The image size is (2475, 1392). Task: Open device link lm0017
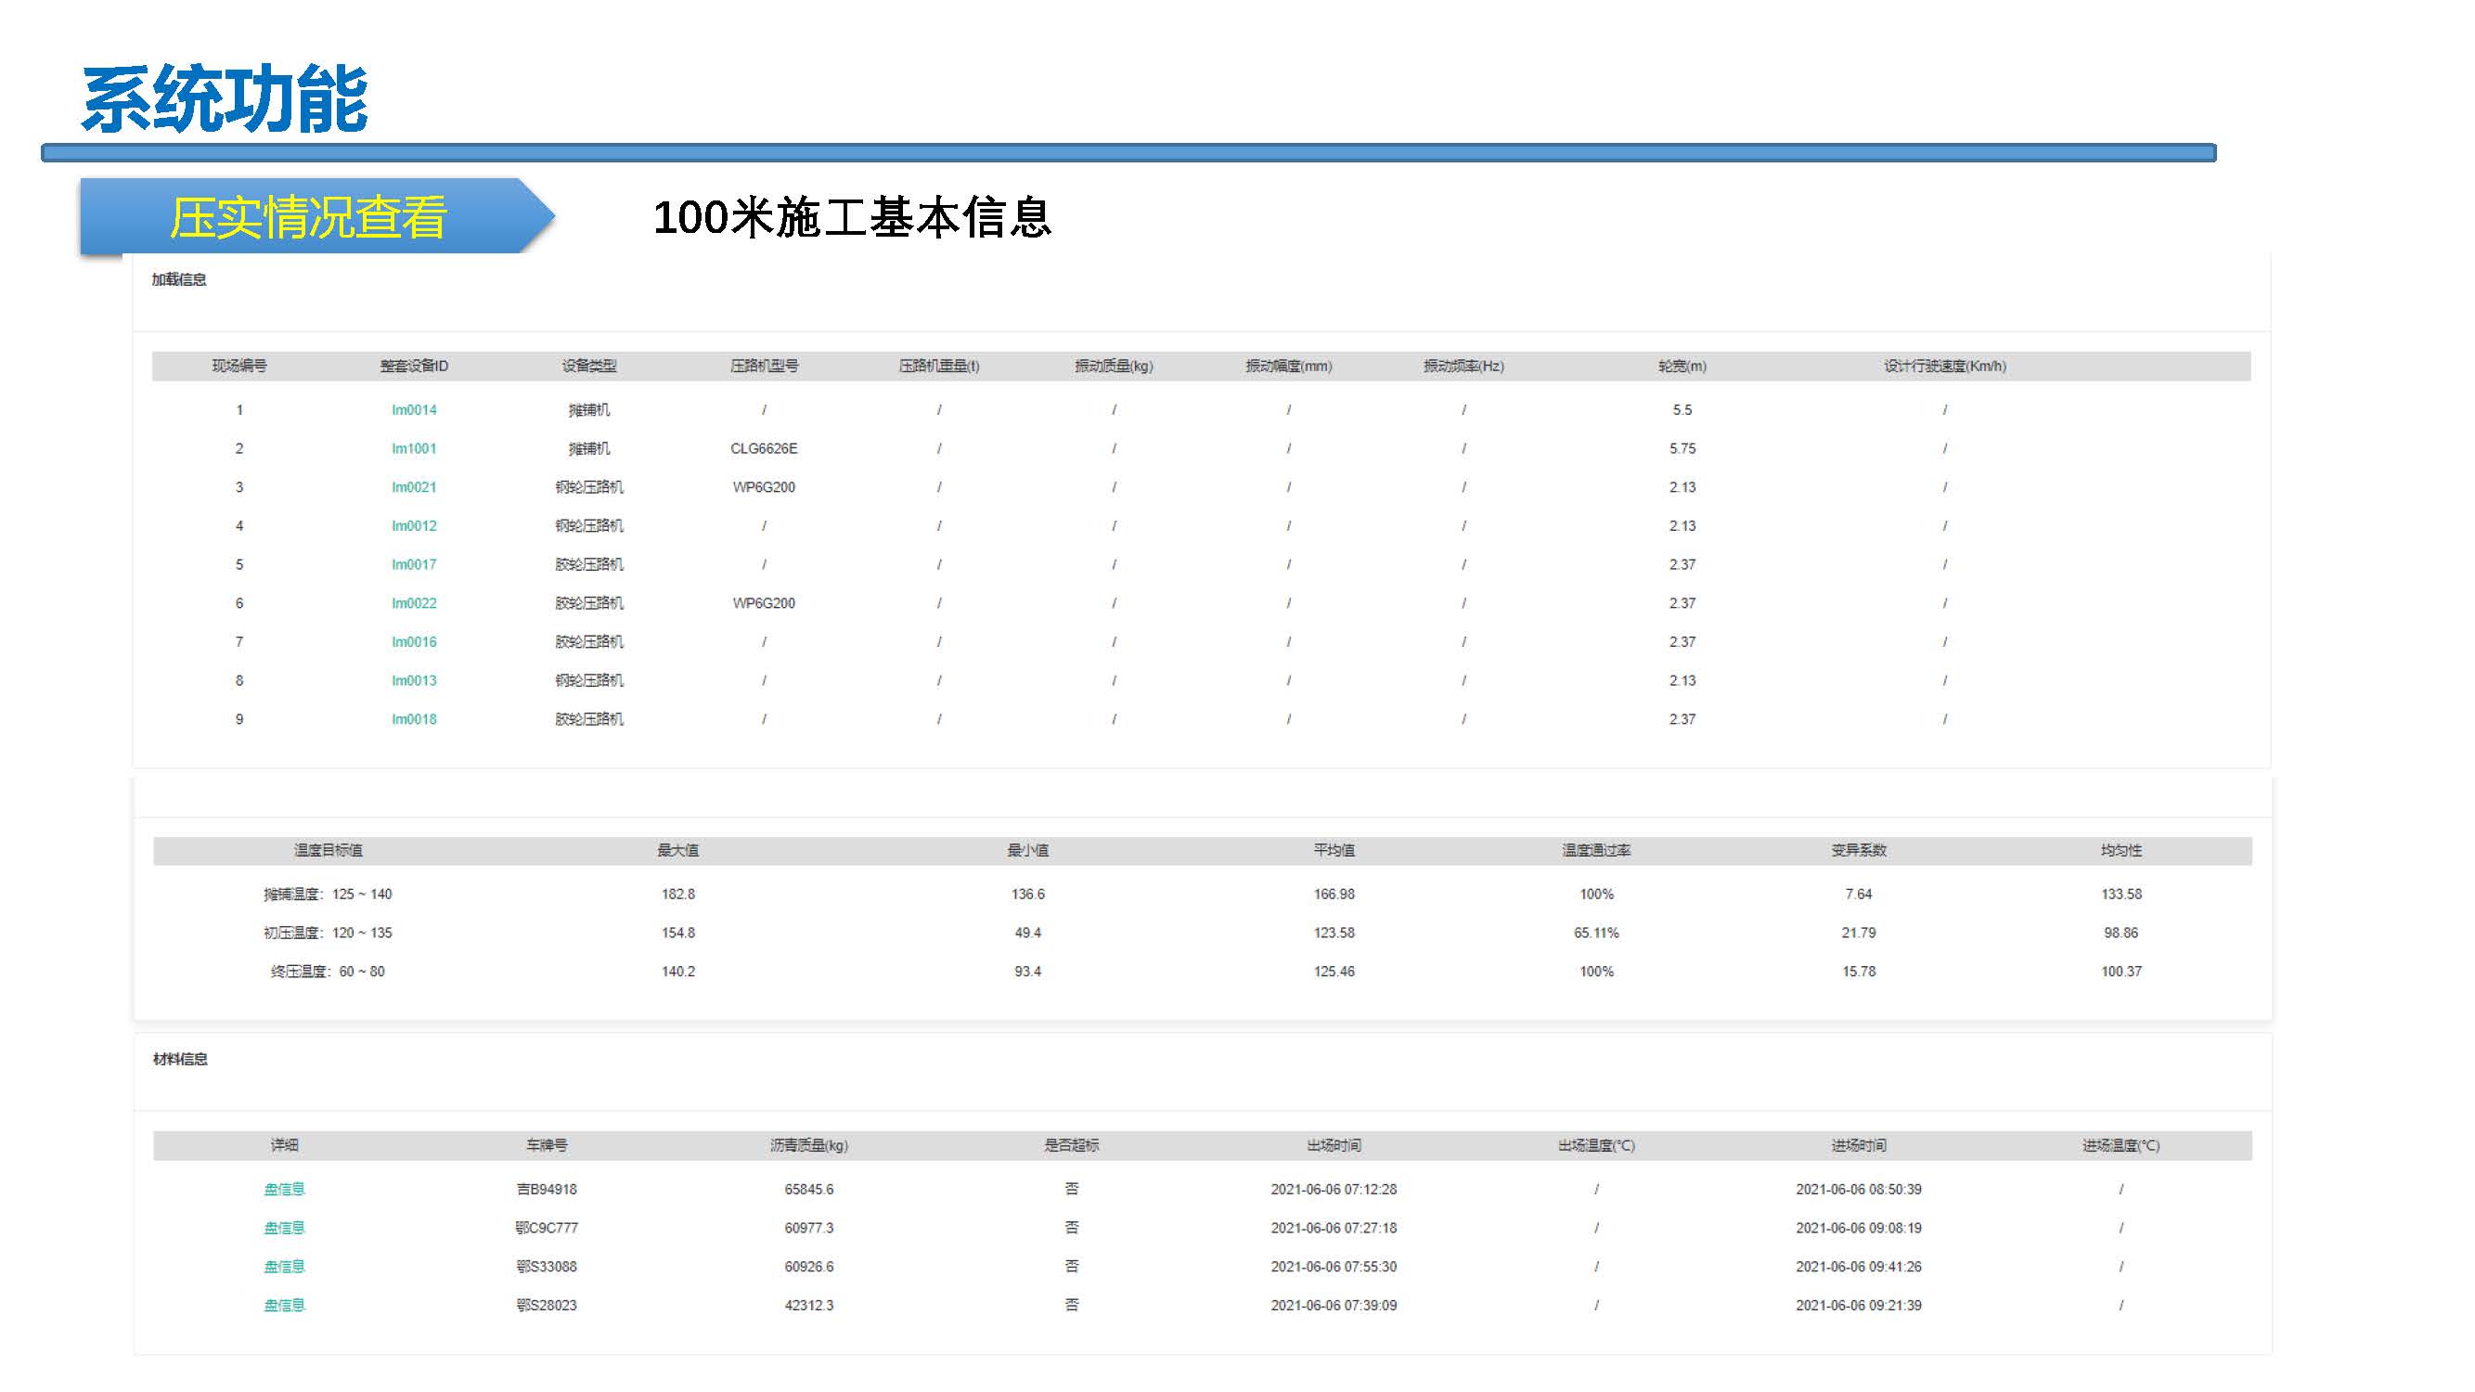[414, 565]
